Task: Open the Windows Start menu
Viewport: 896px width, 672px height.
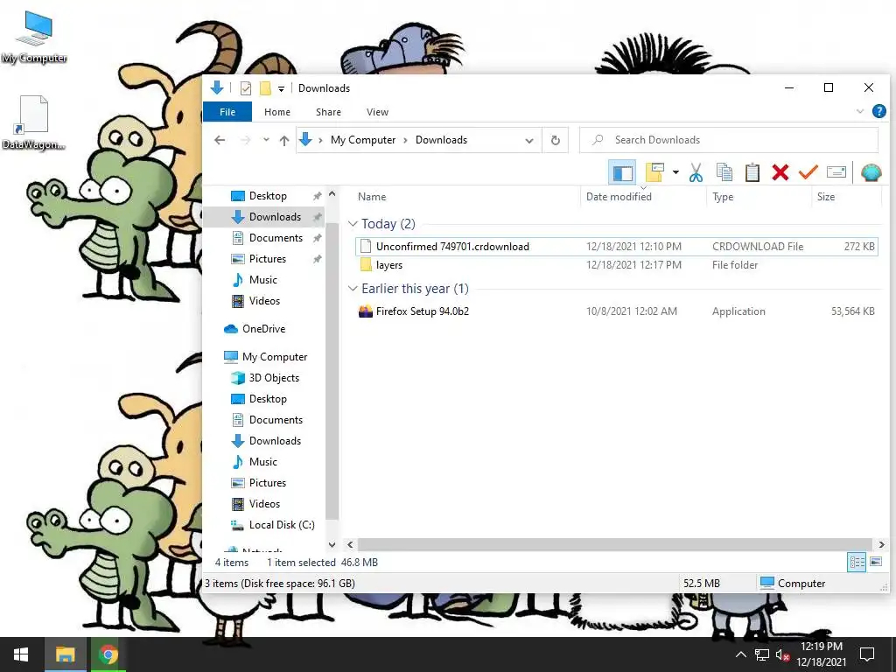Action: (21, 654)
